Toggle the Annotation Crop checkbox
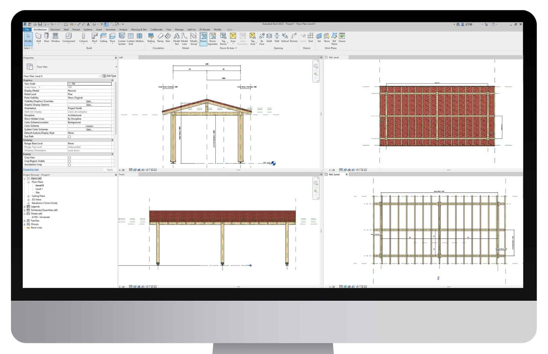The image size is (548, 354). point(69,165)
